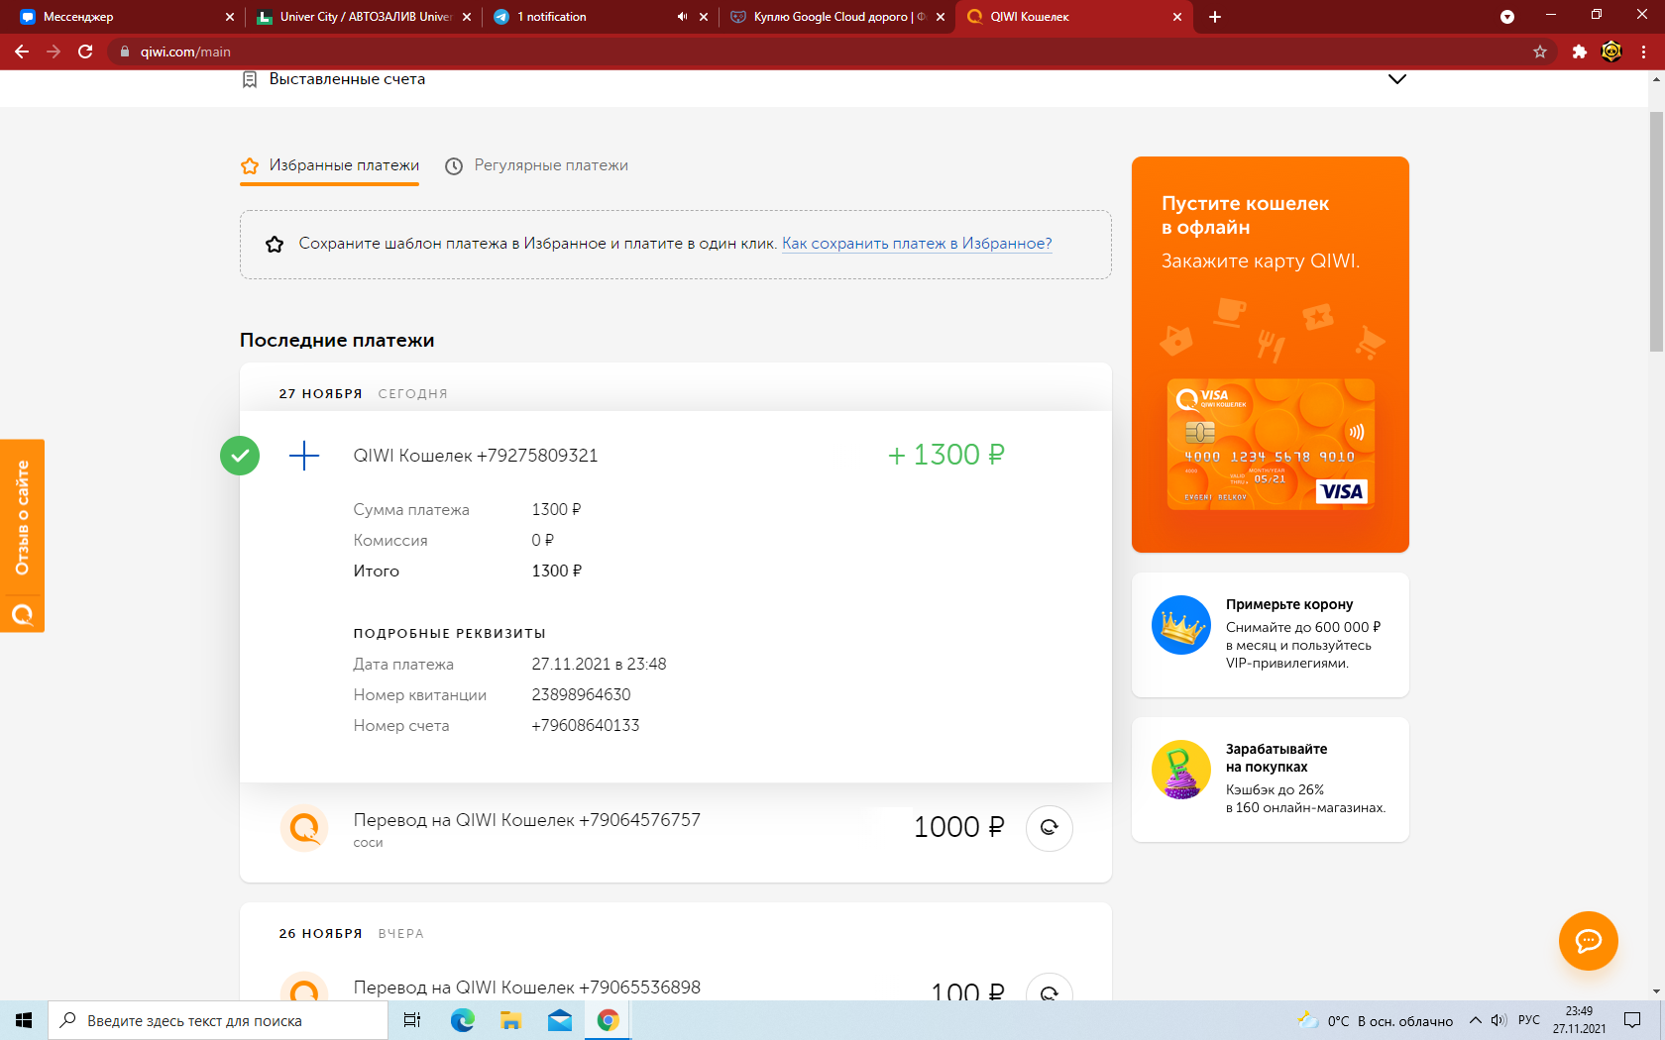The height and width of the screenshot is (1040, 1665).
Task: Click the QIWI logo of the +79064576757 transfer
Action: tap(304, 827)
